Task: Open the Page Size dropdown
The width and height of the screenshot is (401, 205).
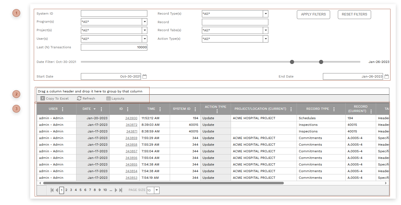Action: click(x=156, y=190)
